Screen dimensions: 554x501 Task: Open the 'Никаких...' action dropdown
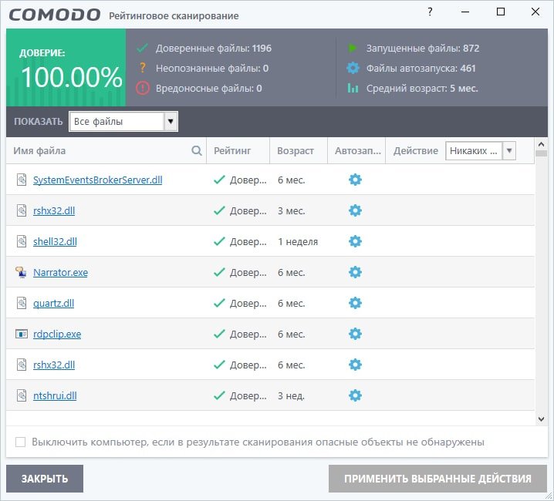tap(480, 151)
